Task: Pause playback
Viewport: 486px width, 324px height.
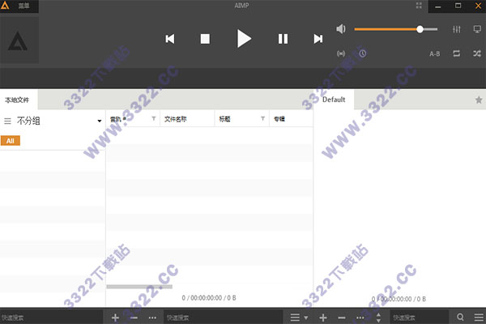Action: pos(283,39)
